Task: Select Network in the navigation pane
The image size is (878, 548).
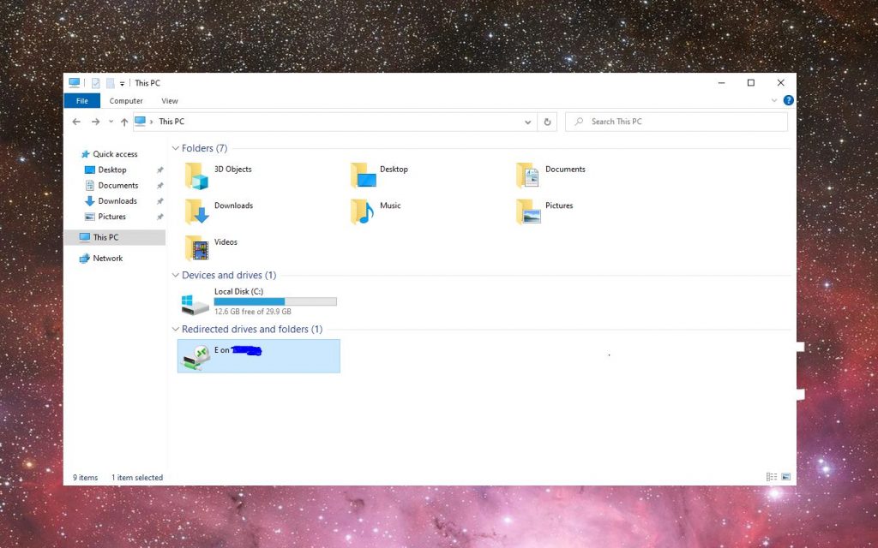Action: coord(107,258)
